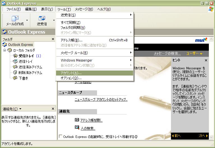The height and width of the screenshot is (148, 215).
Task: Open the 下書き drafts folder icon
Action: pyautogui.click(x=15, y=78)
